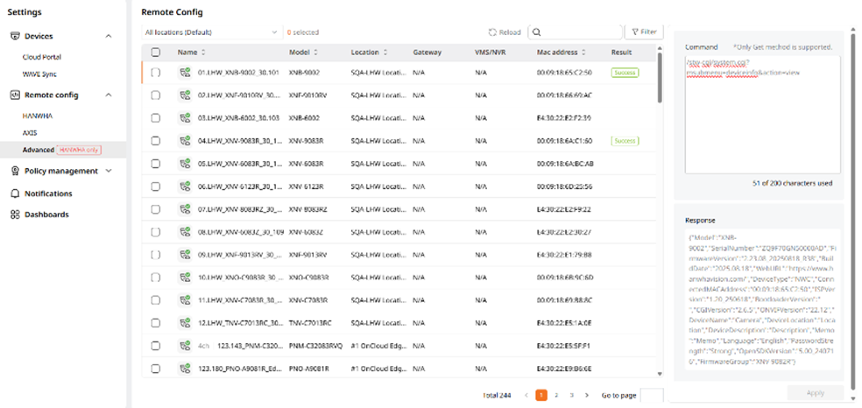Click the Devices icon in the sidebar

(15, 36)
